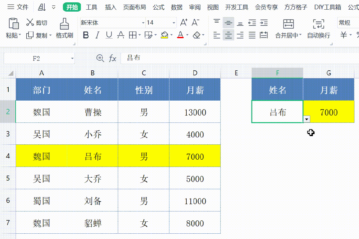Toggle vertical middle alignment
The width and height of the screenshot is (359, 239).
[x=228, y=23]
